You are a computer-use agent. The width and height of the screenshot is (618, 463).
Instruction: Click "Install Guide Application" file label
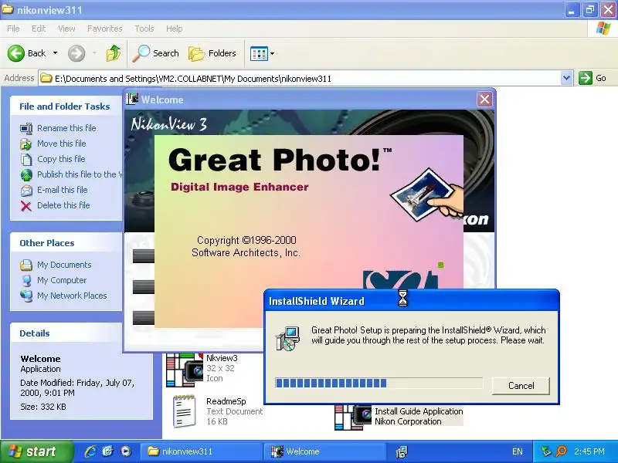coord(419,411)
